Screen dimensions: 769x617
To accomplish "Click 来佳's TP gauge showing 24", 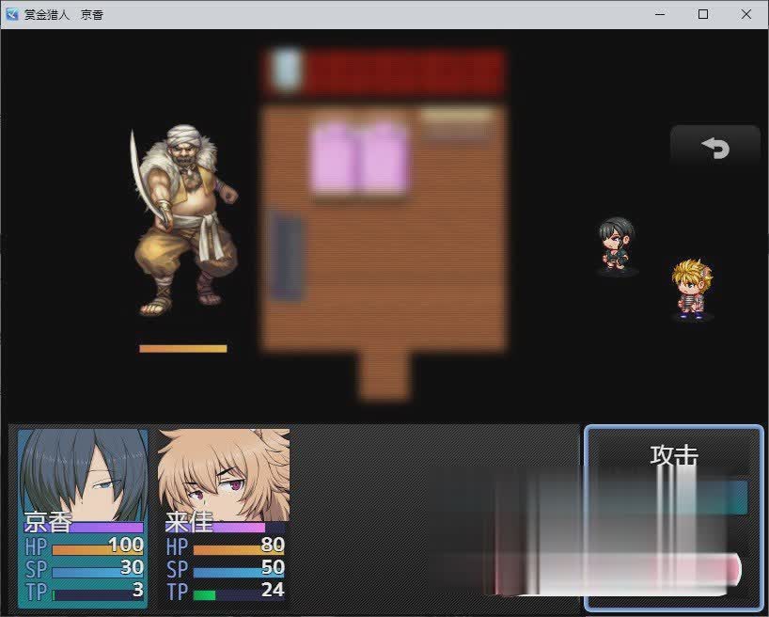I will (238, 593).
